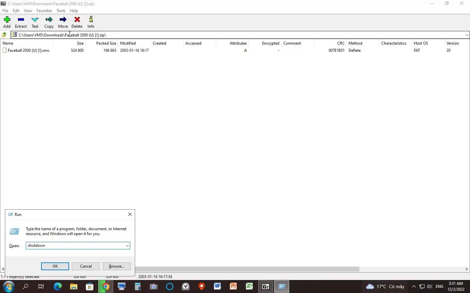Open Task View on taskbar
470x293 pixels.
tap(41, 286)
